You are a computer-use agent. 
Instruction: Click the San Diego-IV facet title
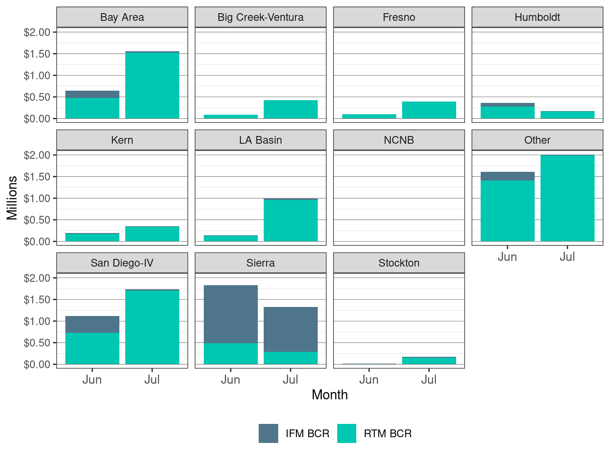coord(122,263)
